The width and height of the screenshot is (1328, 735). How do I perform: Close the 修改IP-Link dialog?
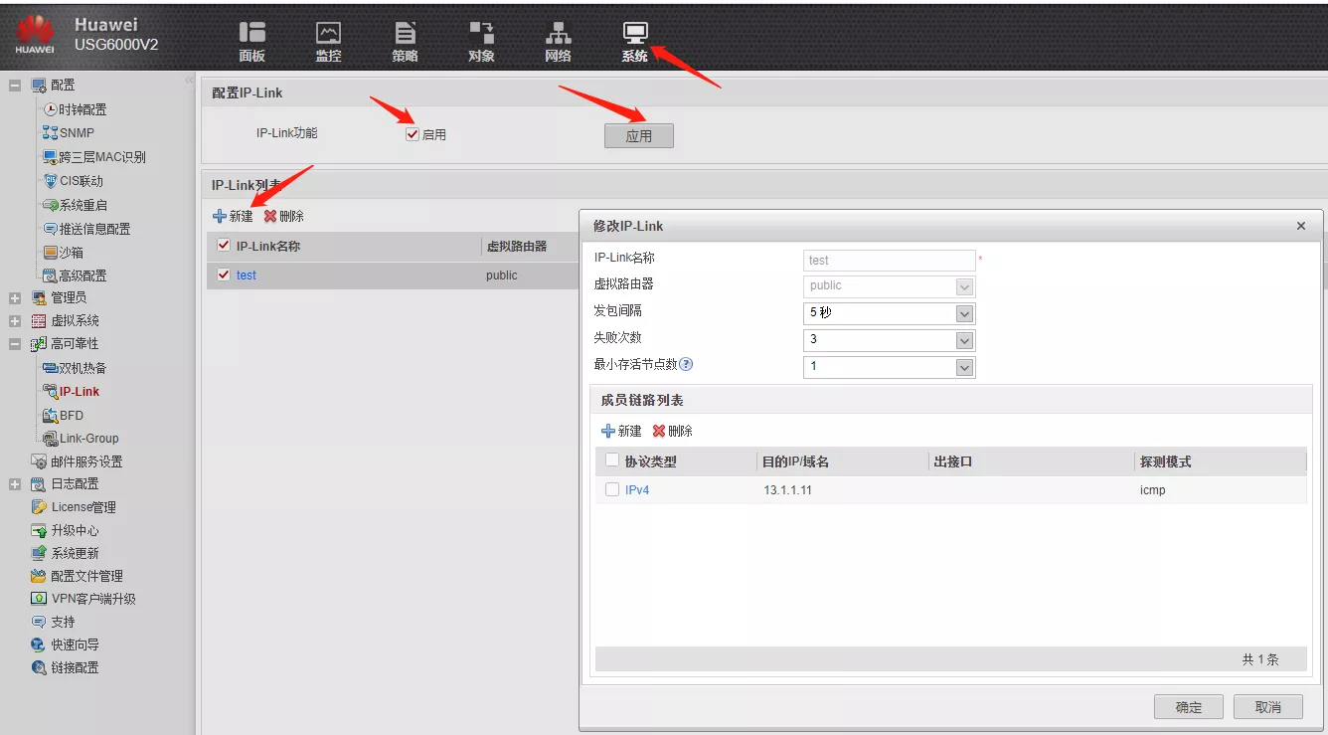click(x=1301, y=226)
